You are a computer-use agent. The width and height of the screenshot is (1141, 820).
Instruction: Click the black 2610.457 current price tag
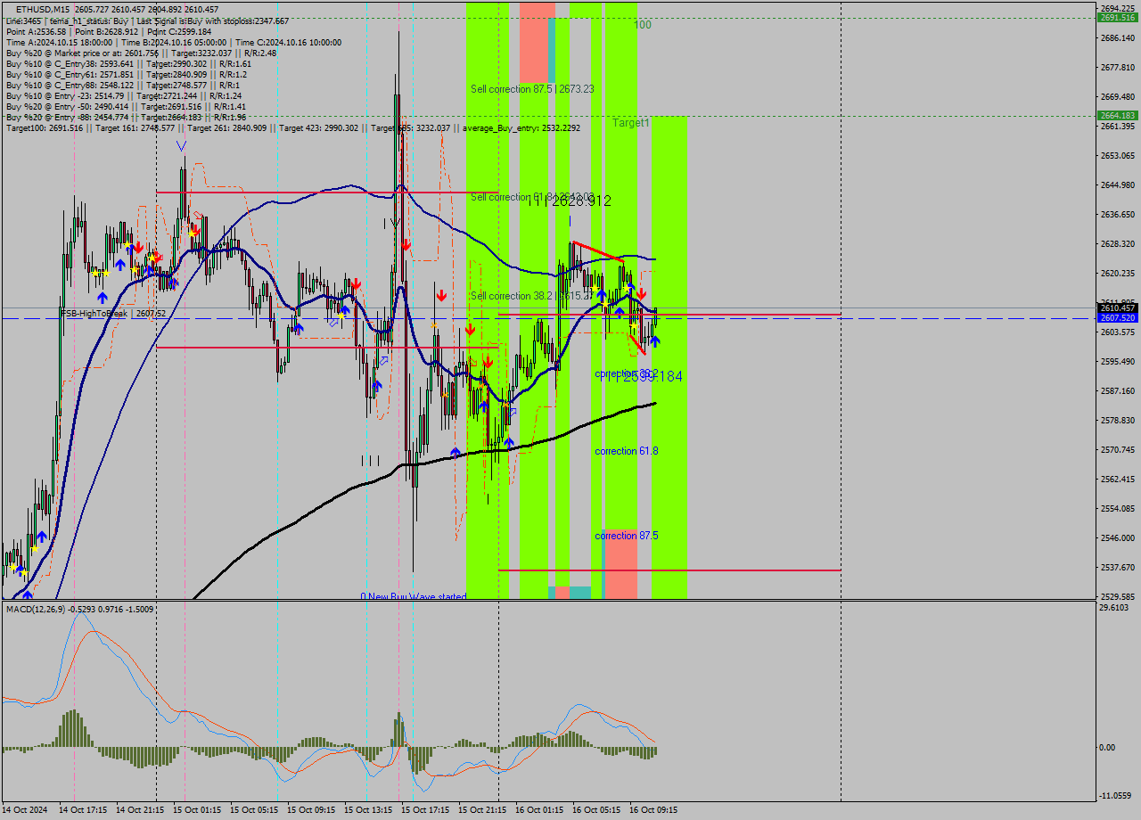1117,307
